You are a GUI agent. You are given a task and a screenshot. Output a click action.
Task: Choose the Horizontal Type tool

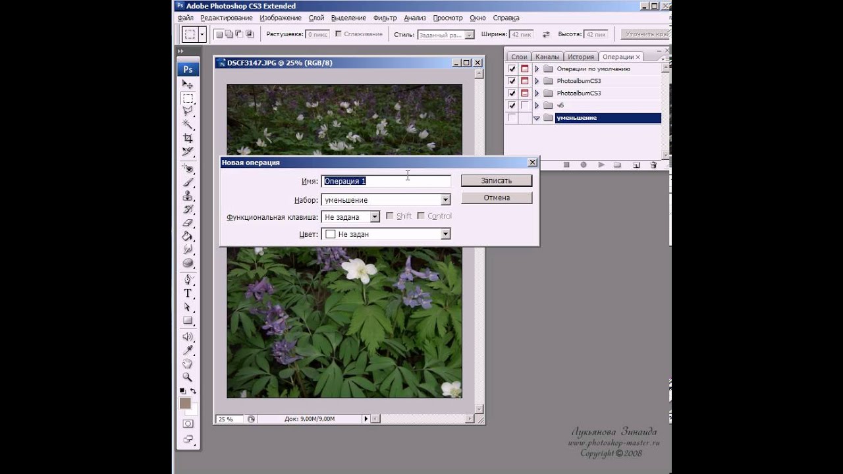pos(188,294)
